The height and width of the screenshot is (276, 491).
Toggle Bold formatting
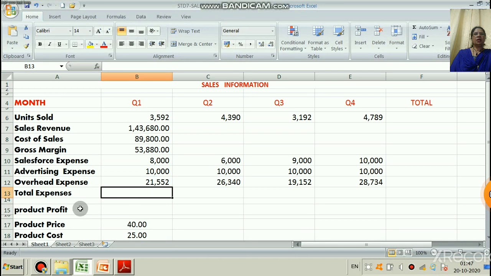(x=40, y=44)
